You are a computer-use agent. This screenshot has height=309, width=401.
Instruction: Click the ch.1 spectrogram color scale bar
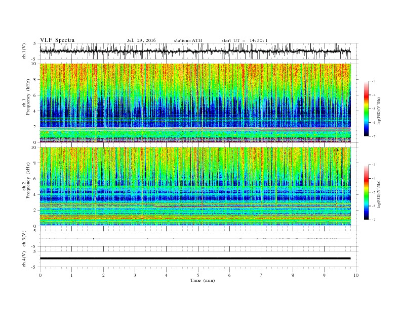tap(366, 109)
